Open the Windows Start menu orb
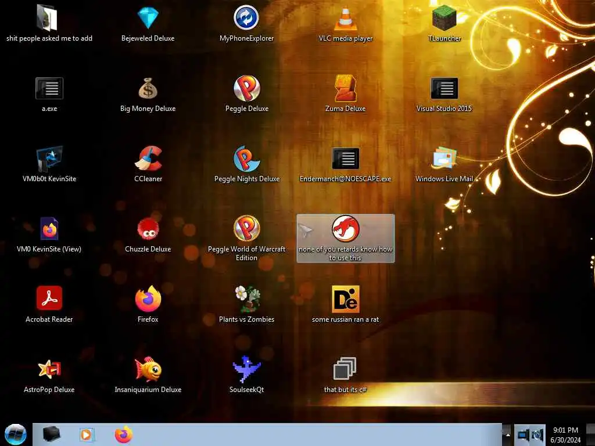Viewport: 595px width, 446px height. click(x=15, y=434)
